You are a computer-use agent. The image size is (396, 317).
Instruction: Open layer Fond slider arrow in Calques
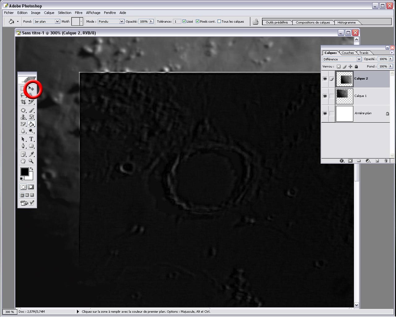[391, 66]
